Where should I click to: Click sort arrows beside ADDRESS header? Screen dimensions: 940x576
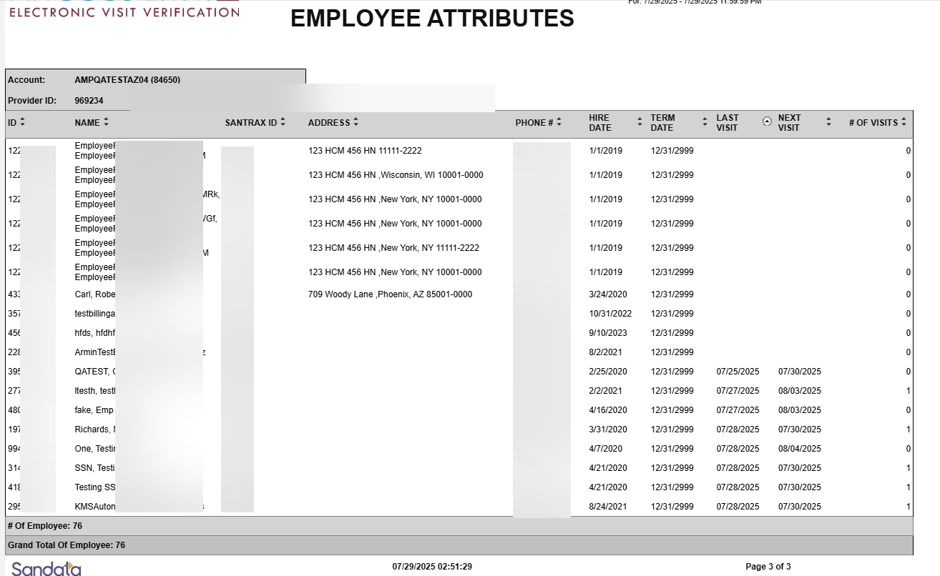[356, 122]
